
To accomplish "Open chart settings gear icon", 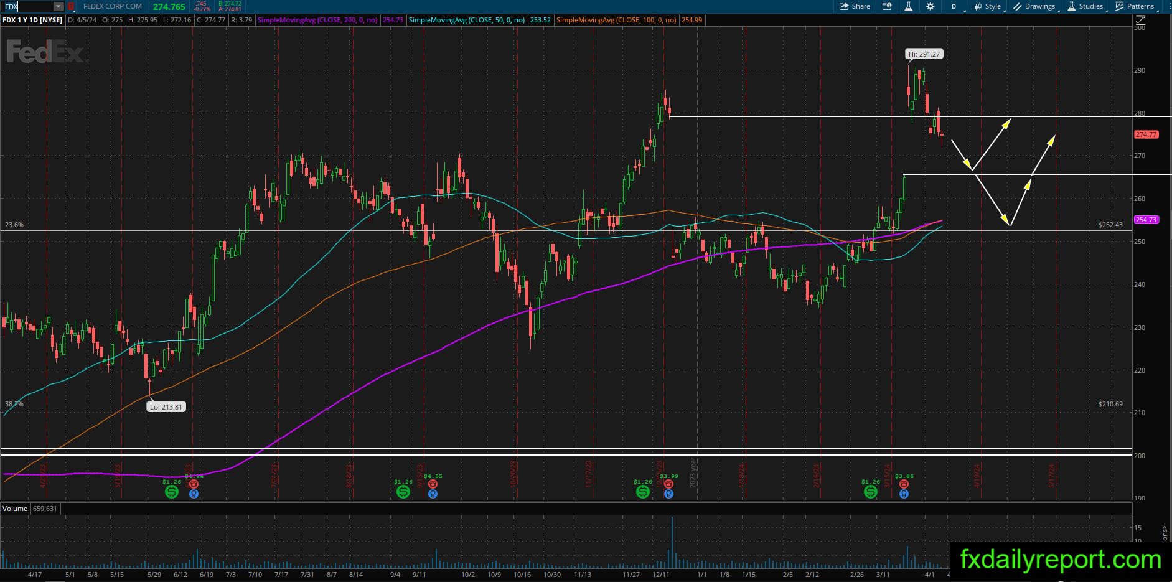I will (931, 6).
